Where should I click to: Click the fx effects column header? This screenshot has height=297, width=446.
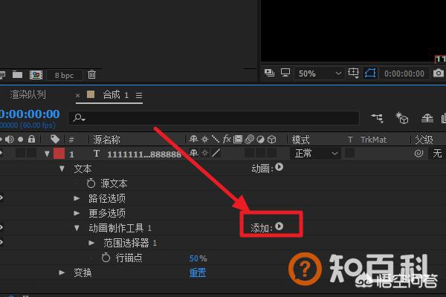point(227,139)
